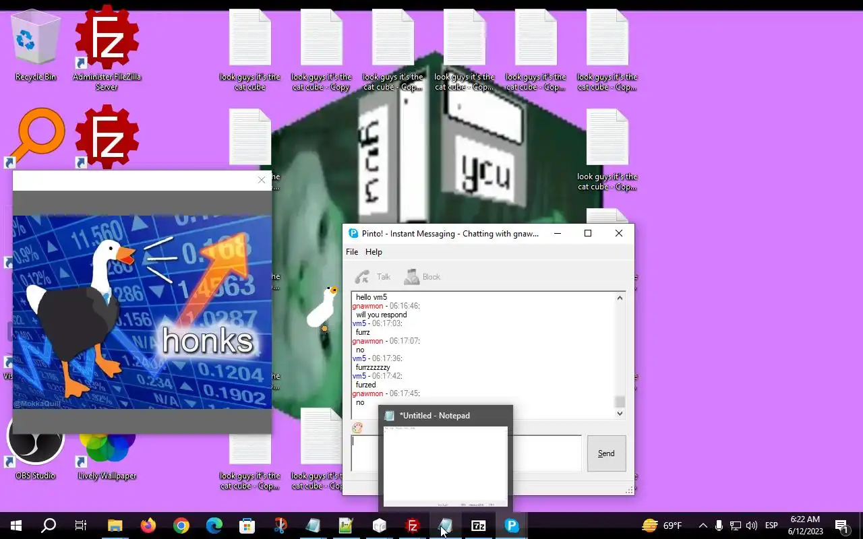Viewport: 863px width, 539px height.
Task: Click the chat scrollbar thumb
Action: [620, 402]
